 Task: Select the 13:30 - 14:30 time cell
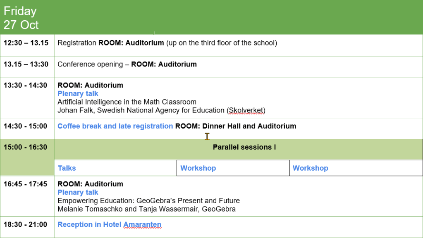coord(26,86)
